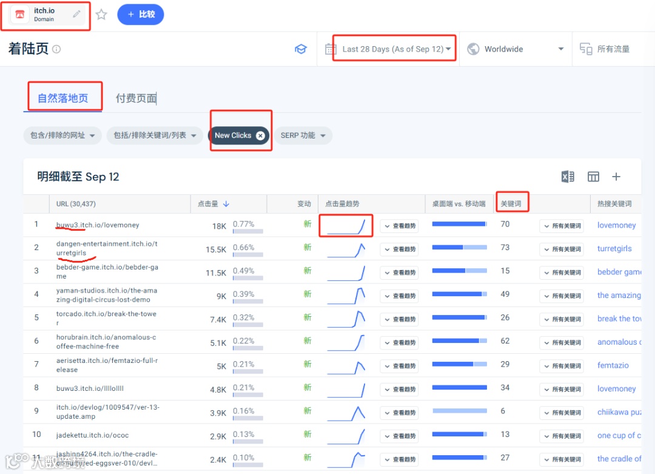Remove the New Clicks filter chip
This screenshot has height=474, width=655.
(260, 135)
